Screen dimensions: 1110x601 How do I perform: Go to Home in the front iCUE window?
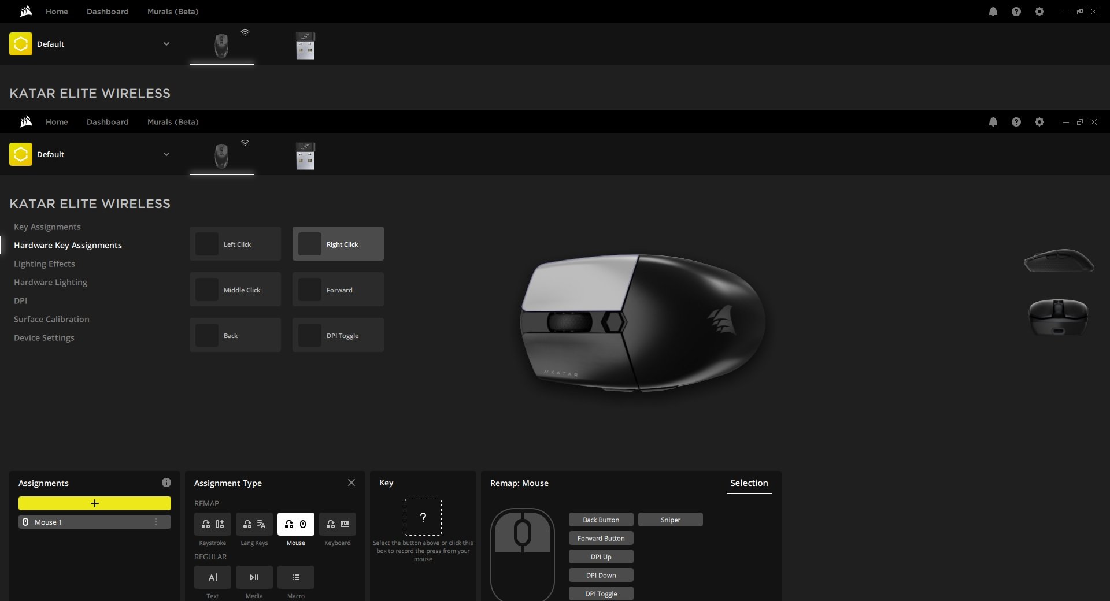click(x=57, y=122)
